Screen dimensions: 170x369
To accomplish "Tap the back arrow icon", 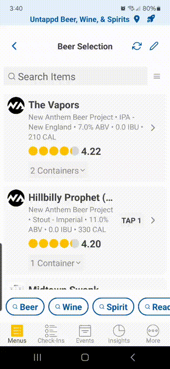I will pyautogui.click(x=14, y=46).
